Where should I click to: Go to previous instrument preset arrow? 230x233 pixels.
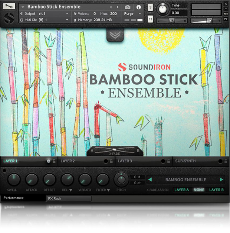(111, 7)
